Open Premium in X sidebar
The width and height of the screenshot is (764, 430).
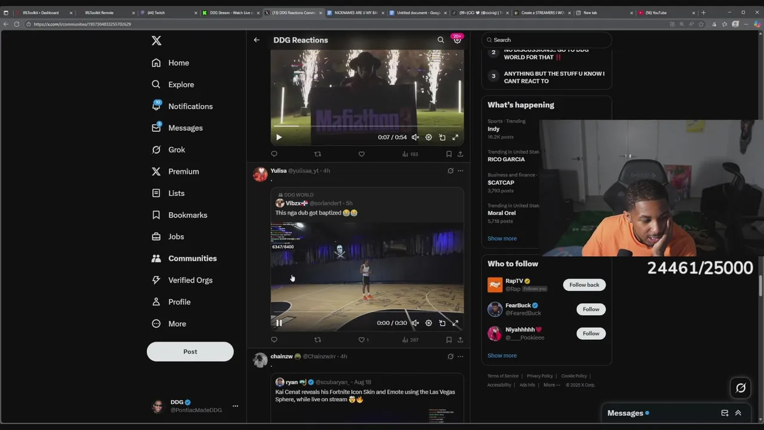pyautogui.click(x=175, y=171)
